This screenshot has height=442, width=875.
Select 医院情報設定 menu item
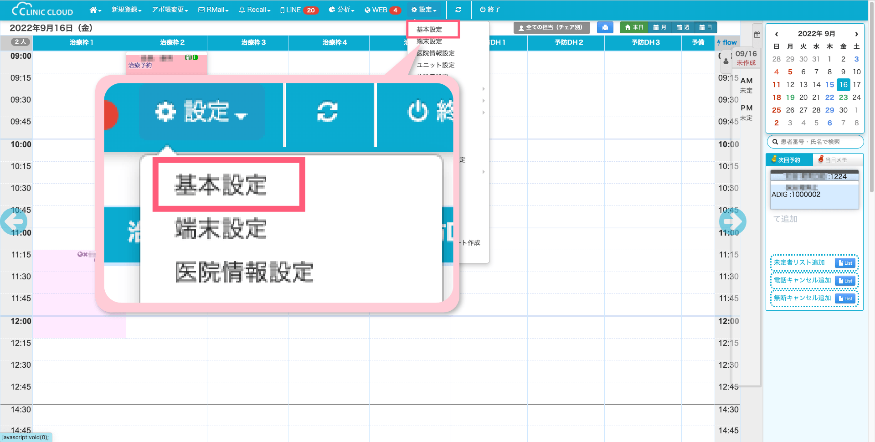435,53
